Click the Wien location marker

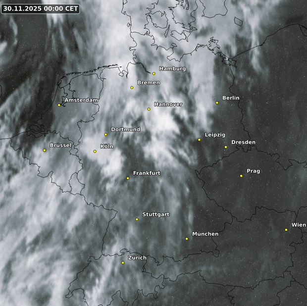(286, 230)
